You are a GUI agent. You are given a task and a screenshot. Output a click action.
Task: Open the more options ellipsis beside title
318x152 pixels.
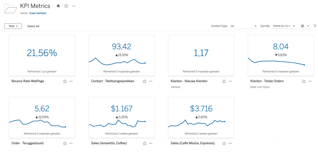coord(74,6)
